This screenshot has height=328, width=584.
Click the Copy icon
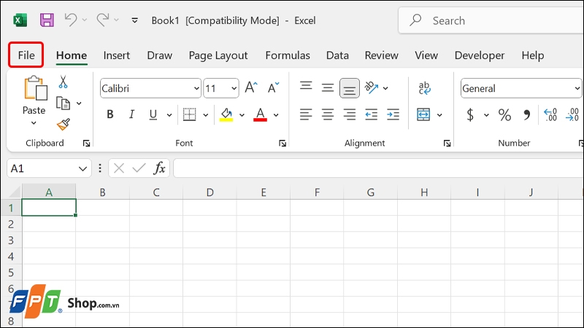[63, 104]
